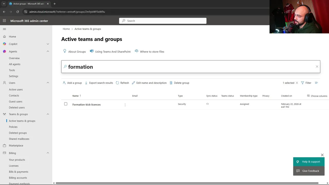The height and width of the screenshot is (185, 329).
Task: Click the Home icon in sidebar
Action: 4,36
